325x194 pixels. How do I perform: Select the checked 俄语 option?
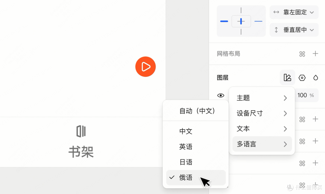(x=196, y=177)
